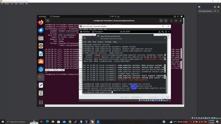Viewport: 221px width, 124px height.
Task: Open Search menu in client terminal
Action: point(100,42)
